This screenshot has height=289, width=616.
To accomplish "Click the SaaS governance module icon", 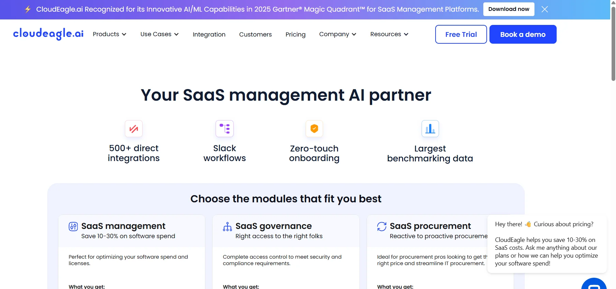I will point(228,227).
